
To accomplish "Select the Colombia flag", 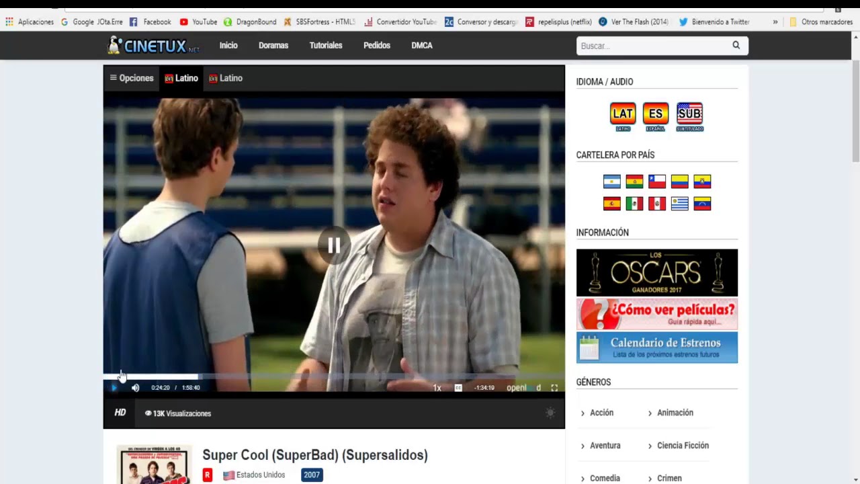I will [680, 182].
